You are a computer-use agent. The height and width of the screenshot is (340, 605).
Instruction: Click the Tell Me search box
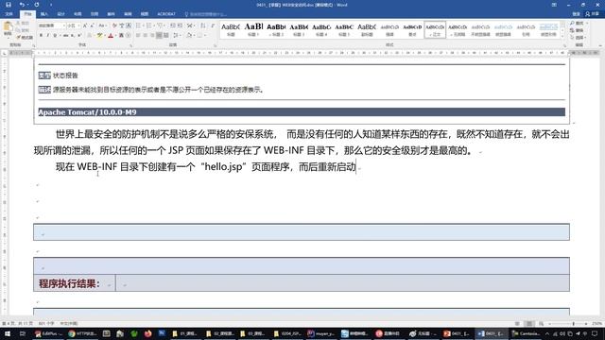coord(206,14)
